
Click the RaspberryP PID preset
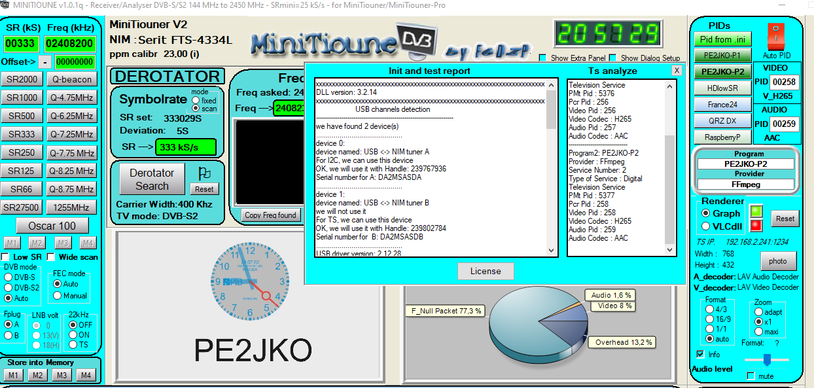pyautogui.click(x=722, y=137)
